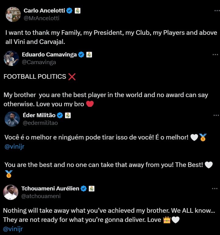Open Carlo Ancelotti's profile picture
Viewport: 220px width, 235px height.
coord(13,14)
